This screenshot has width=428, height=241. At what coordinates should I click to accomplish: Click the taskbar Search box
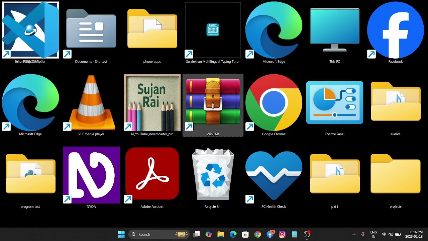[159, 234]
